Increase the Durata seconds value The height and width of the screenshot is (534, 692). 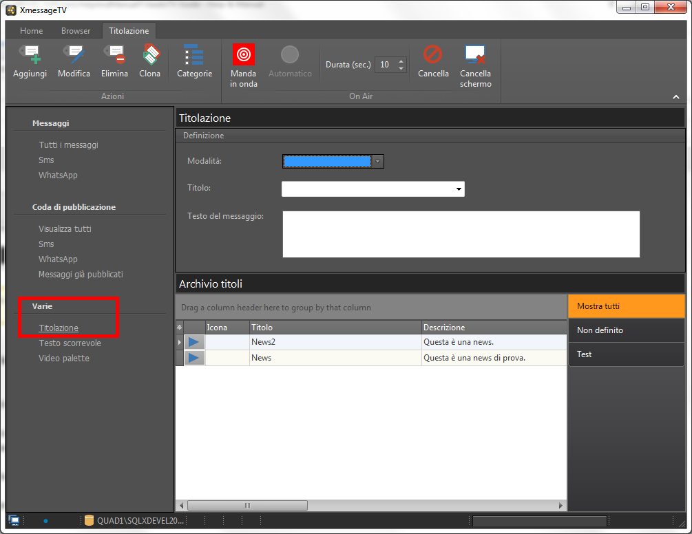(x=401, y=61)
